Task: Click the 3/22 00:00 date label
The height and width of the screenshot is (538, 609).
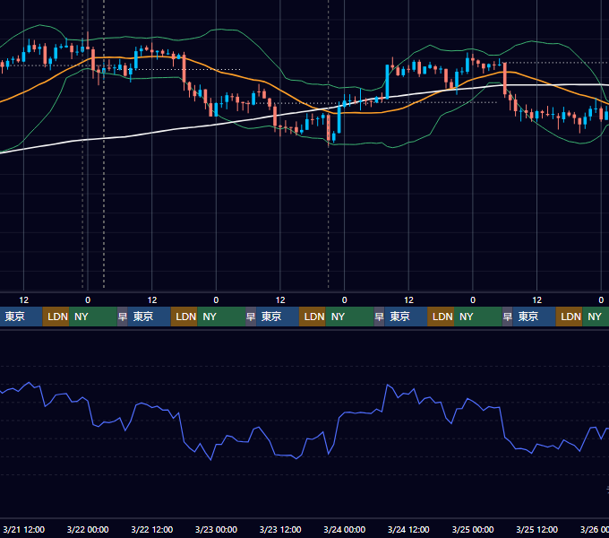Action: coord(88,529)
